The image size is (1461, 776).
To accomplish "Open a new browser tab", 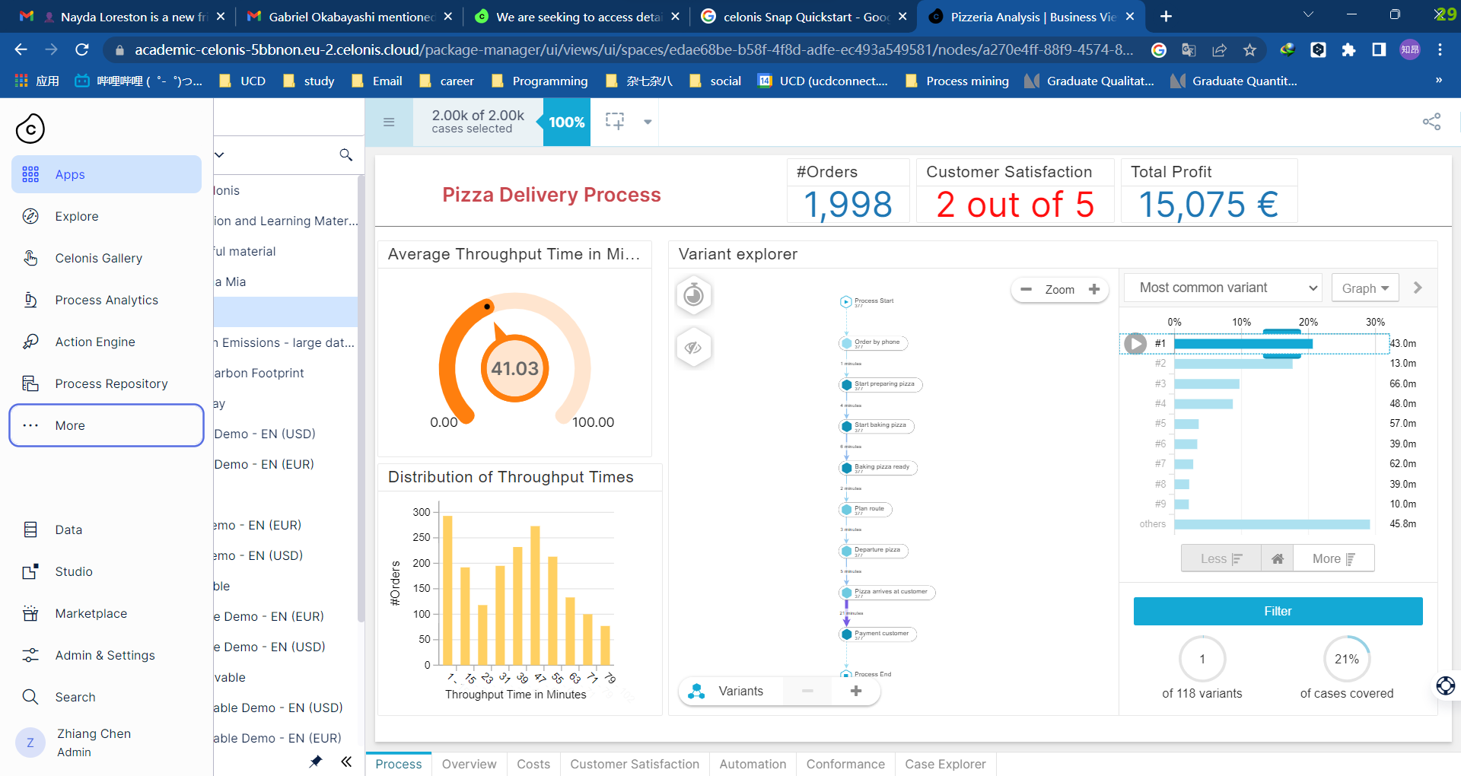I will pos(1166,17).
